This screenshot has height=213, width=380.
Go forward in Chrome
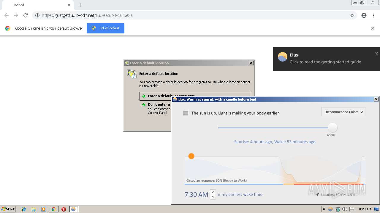point(16,15)
